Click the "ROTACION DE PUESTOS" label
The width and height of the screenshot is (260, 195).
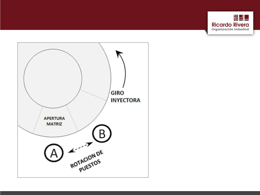coord(87,161)
